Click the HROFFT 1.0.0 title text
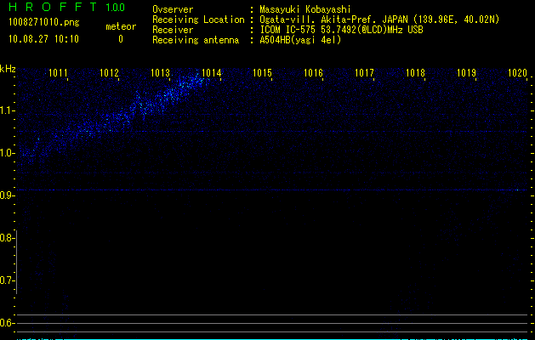The width and height of the screenshot is (535, 340). pyautogui.click(x=67, y=7)
